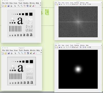Open the Desktop menu in Figure 3
Viewport: 103px width, 93px height.
tap(26, 50)
